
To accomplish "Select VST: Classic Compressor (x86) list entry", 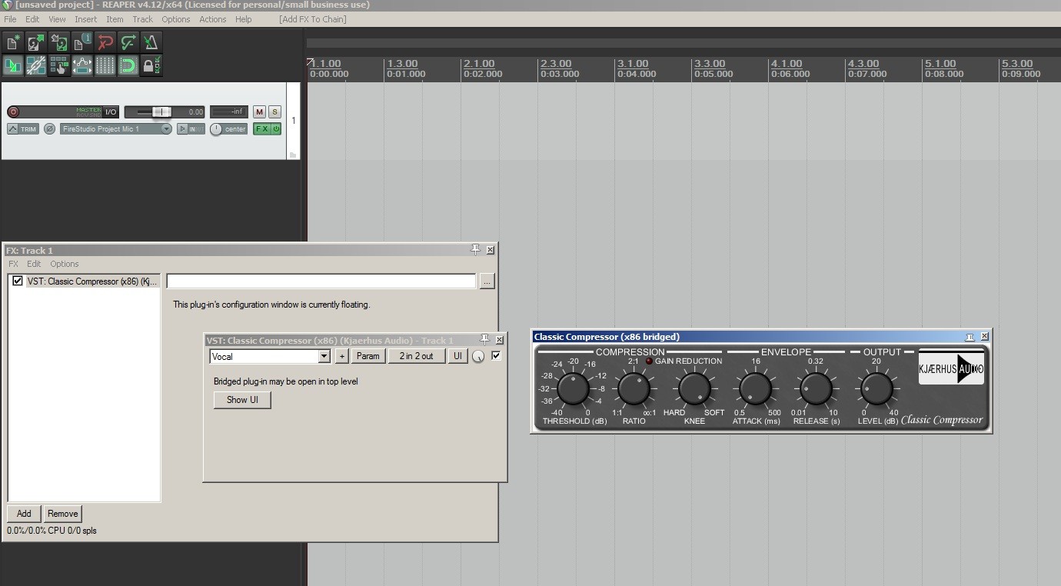I will coord(92,281).
